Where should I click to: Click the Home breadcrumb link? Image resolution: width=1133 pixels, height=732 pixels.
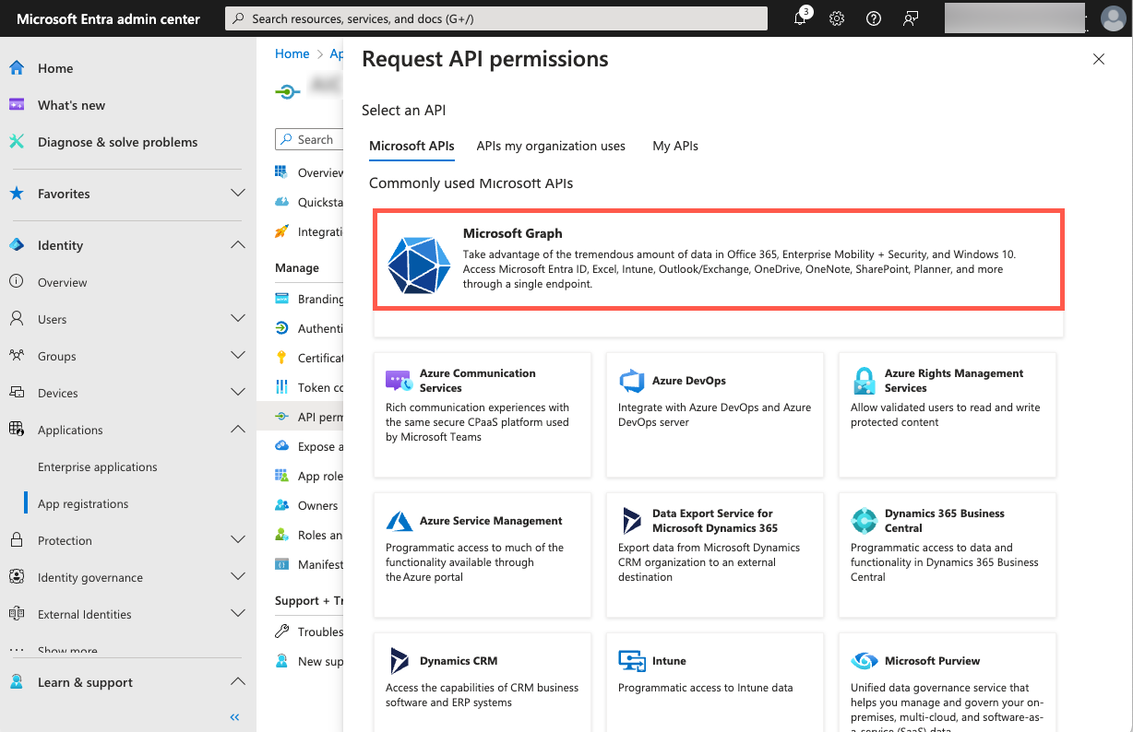pos(292,53)
